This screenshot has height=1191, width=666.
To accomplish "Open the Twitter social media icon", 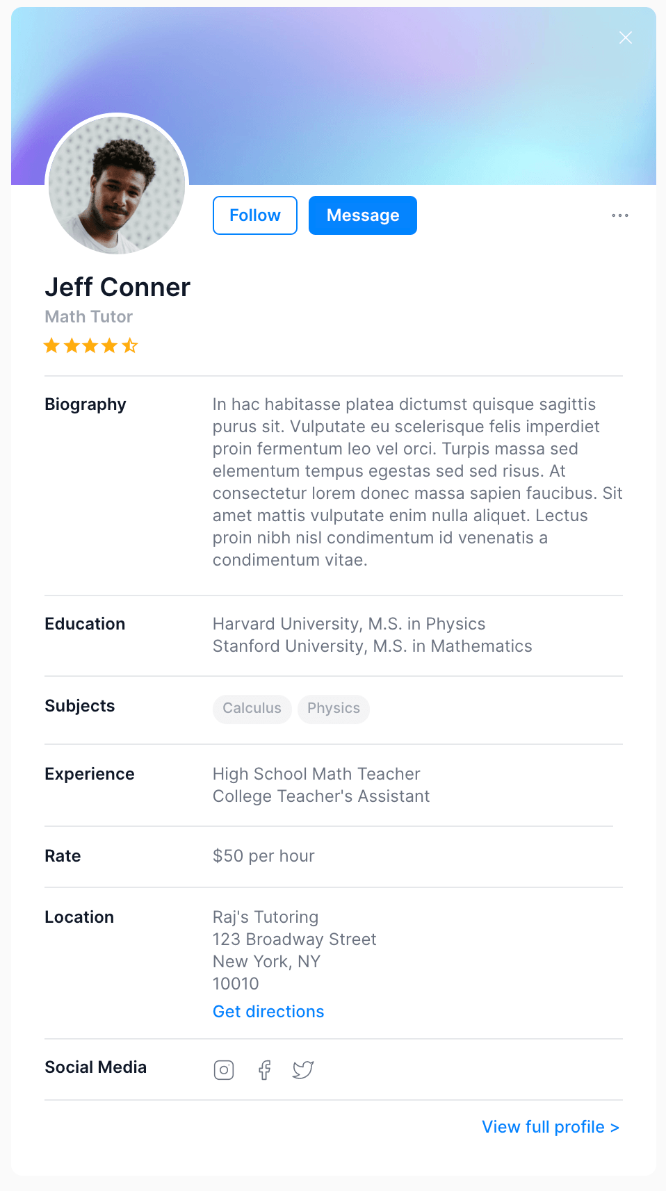I will point(303,1070).
